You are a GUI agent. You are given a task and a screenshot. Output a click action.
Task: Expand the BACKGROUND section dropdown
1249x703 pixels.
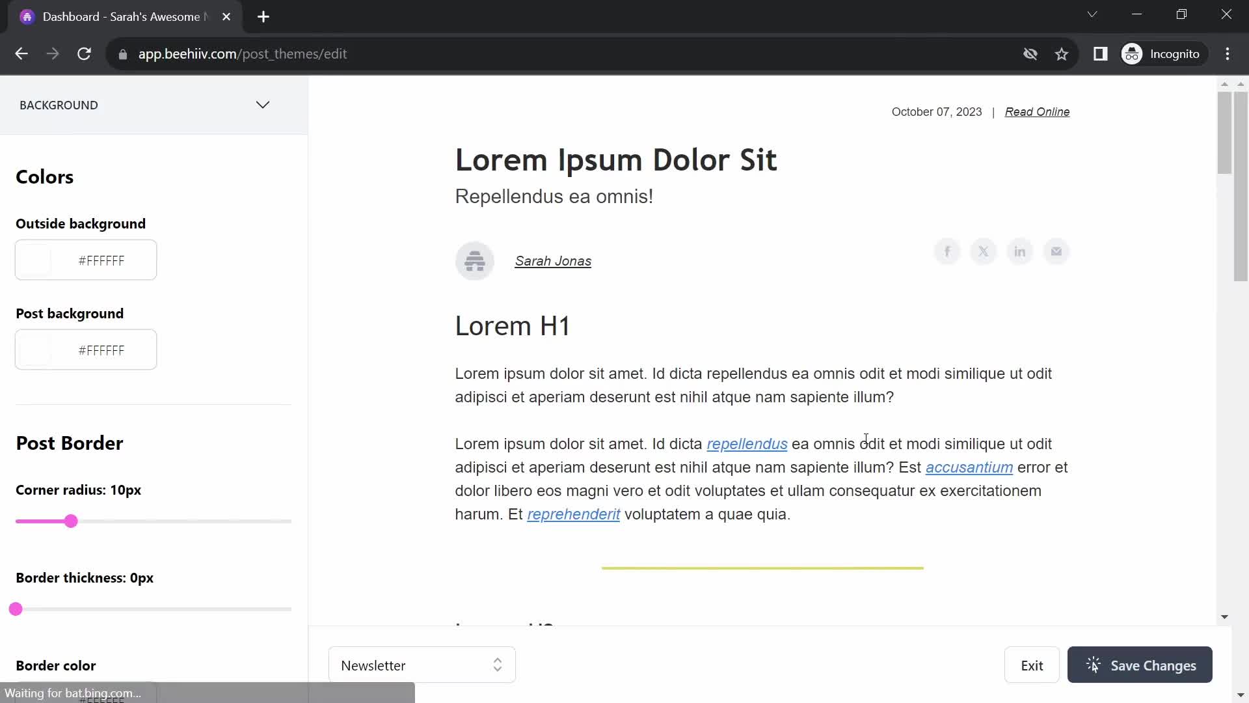point(263,105)
